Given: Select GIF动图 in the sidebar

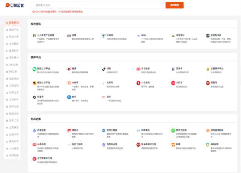Looking at the screenshot, I should click(12, 65).
